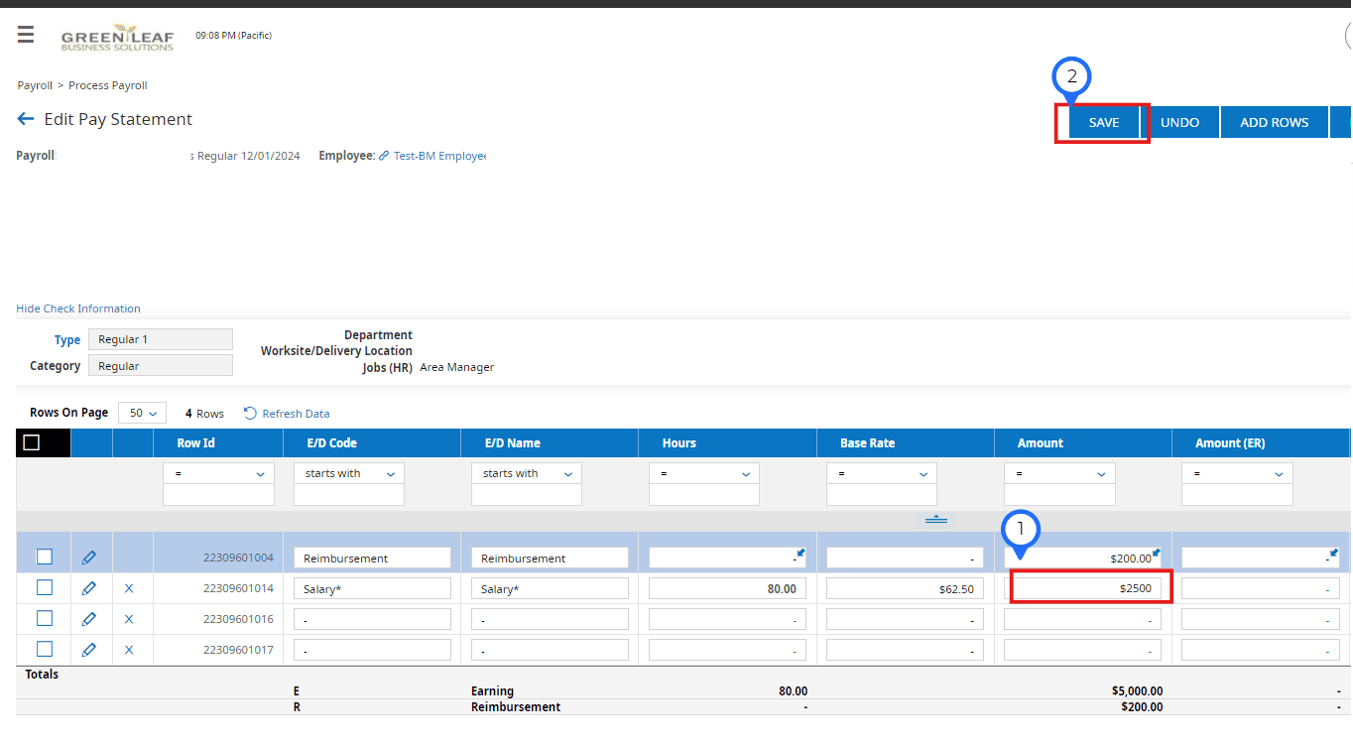Image resolution: width=1353 pixels, height=744 pixels.
Task: Click the UNDO button
Action: 1180,122
